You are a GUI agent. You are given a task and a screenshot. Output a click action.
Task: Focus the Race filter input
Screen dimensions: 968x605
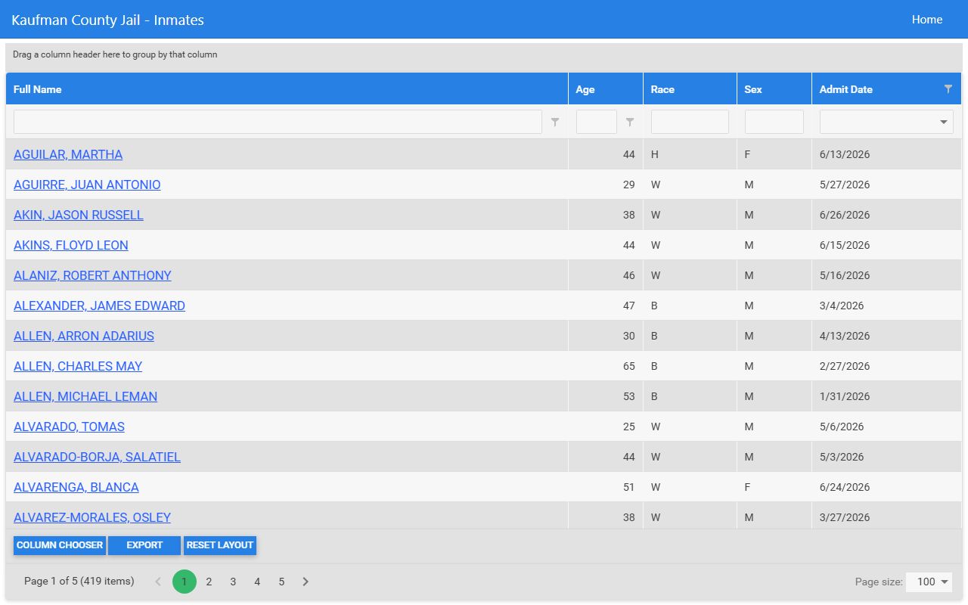tap(690, 122)
